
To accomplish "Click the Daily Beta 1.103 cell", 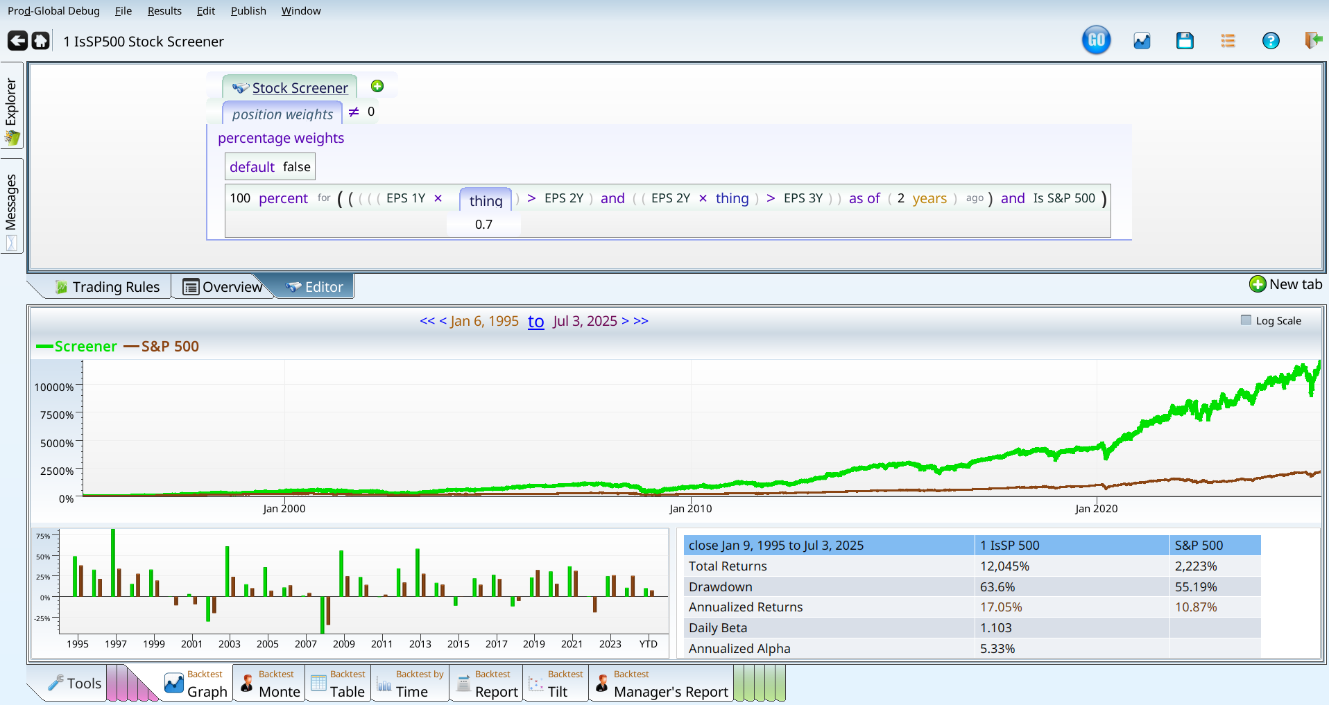I will [x=1072, y=627].
